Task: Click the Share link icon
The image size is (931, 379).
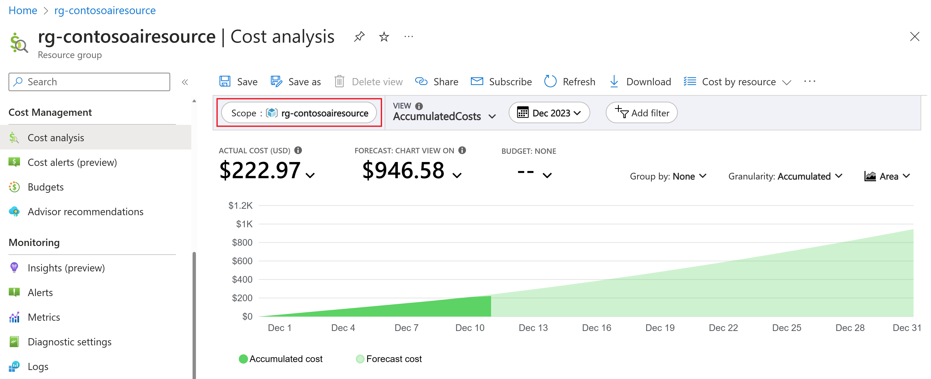Action: (x=421, y=82)
